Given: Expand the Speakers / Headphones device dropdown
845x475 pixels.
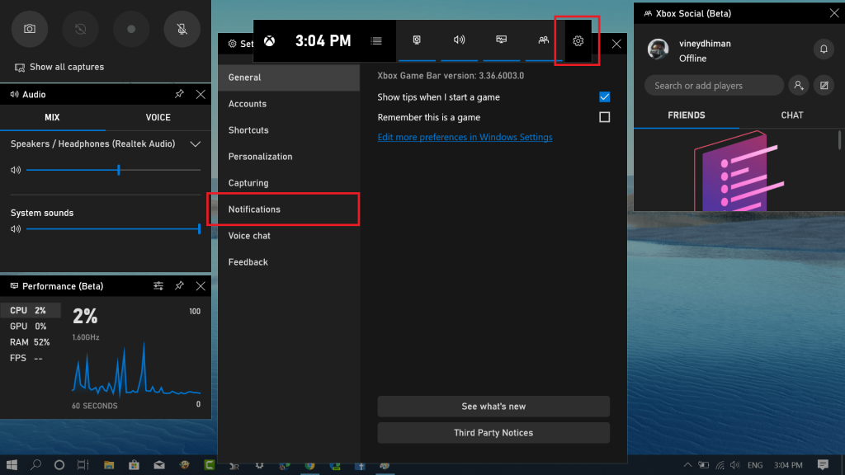Looking at the screenshot, I should [195, 144].
